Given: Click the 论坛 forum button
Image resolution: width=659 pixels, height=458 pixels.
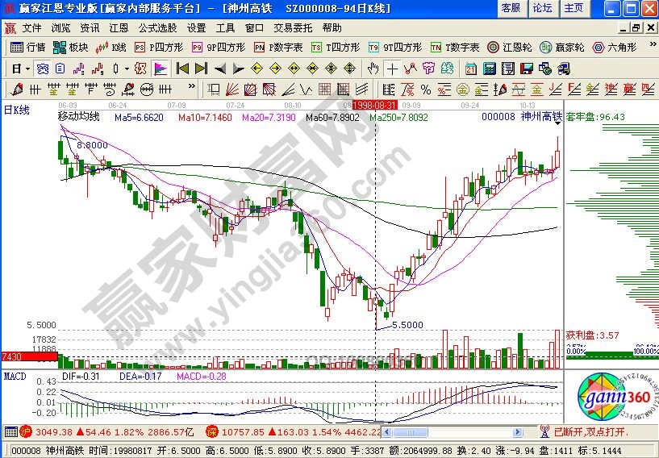Looking at the screenshot, I should click(x=542, y=8).
